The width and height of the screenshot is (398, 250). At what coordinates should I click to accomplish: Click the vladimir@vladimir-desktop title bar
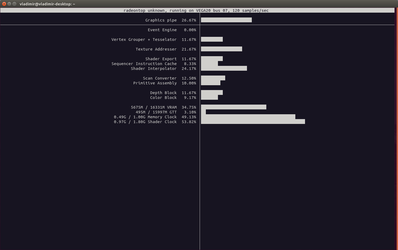(47, 4)
